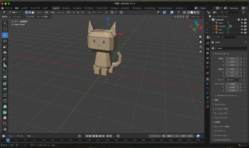Open the Material properties tab icon
The height and width of the screenshot is (148, 249).
click(207, 107)
